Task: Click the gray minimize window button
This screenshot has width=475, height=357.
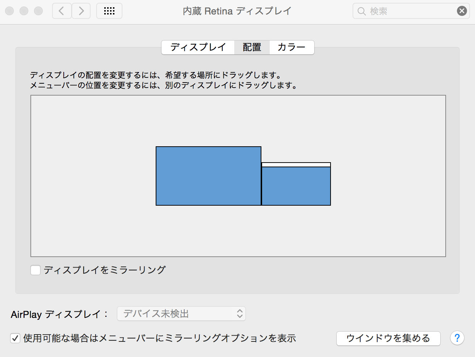Action: pyautogui.click(x=24, y=11)
